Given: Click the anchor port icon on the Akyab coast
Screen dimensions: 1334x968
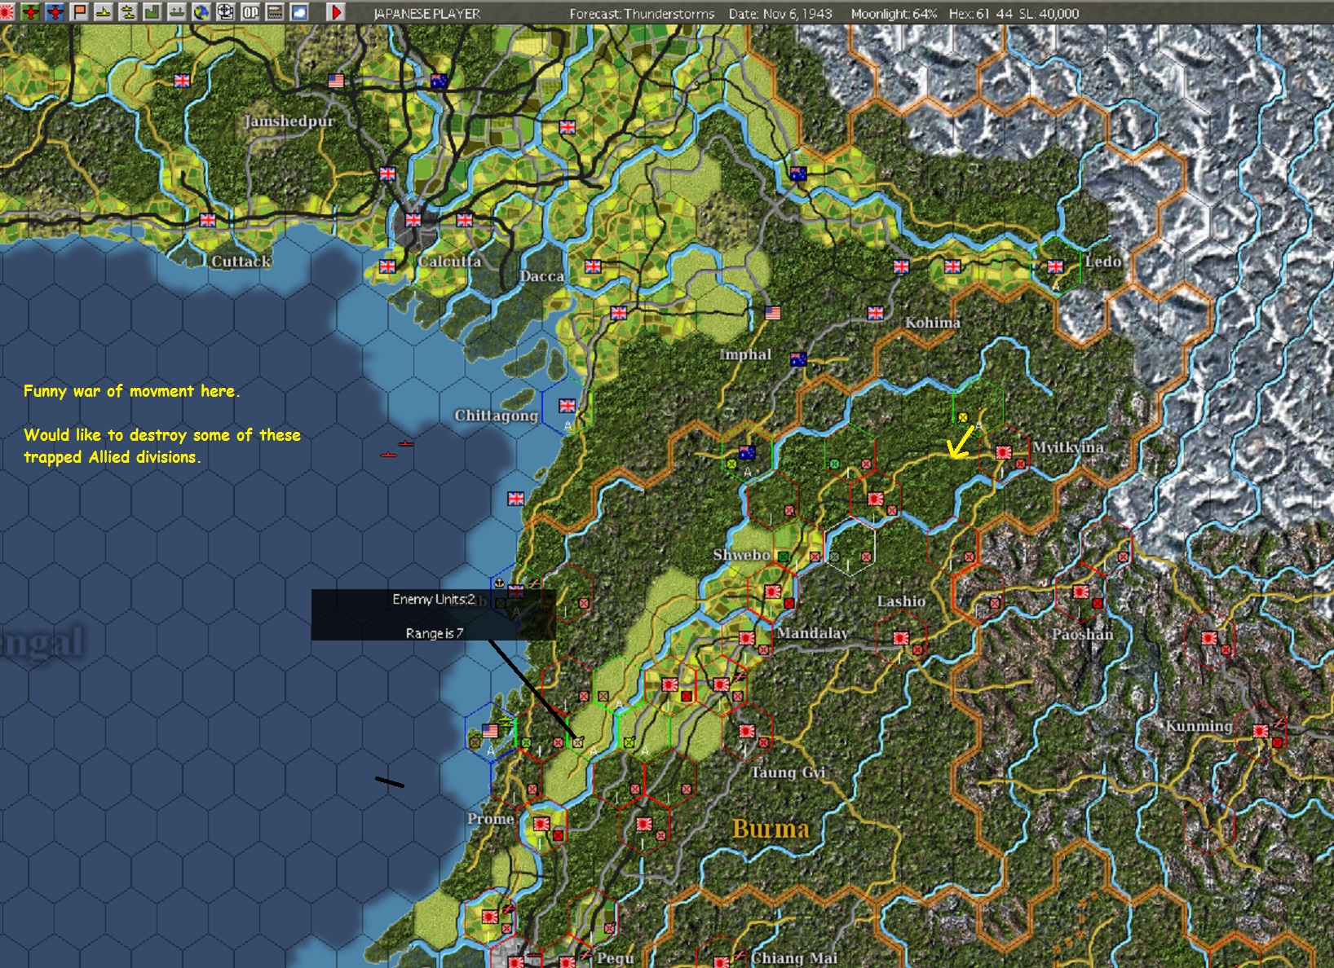Looking at the screenshot, I should (499, 583).
